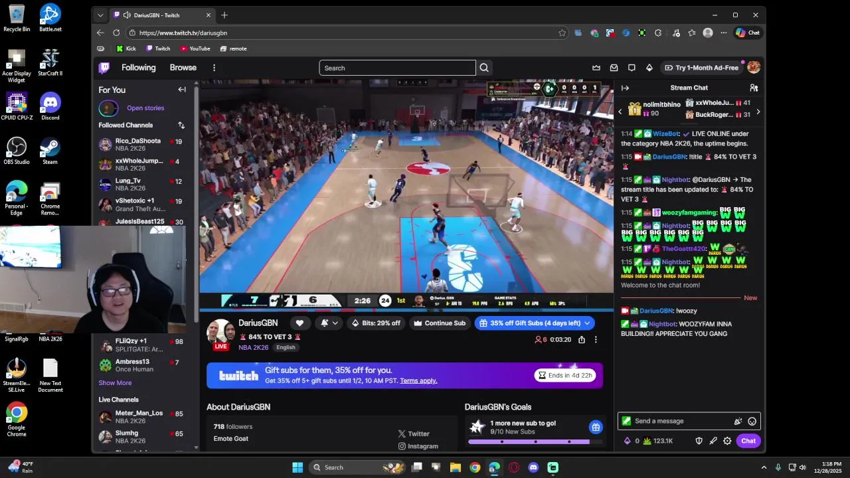Mute the DariusGBN tab audio
This screenshot has width=850, height=478.
click(x=127, y=15)
